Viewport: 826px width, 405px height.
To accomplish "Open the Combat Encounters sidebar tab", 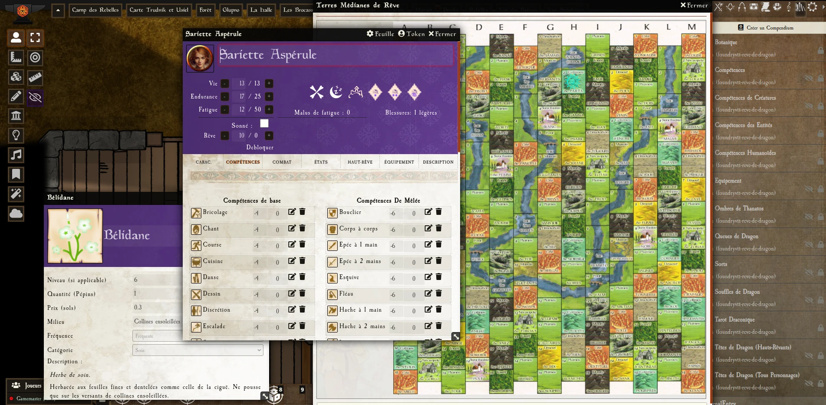I will [719, 7].
